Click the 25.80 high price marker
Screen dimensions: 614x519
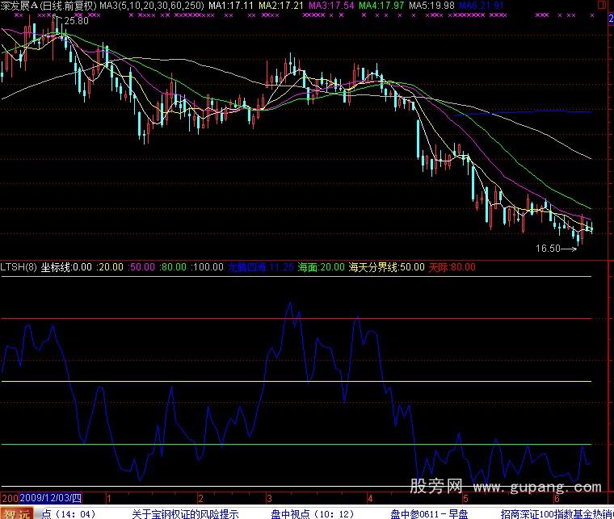77,21
